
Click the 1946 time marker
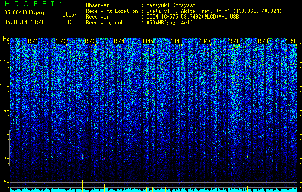[x=176, y=41]
